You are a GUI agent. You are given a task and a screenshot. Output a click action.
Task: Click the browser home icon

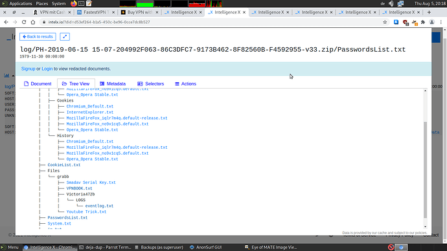[33, 22]
